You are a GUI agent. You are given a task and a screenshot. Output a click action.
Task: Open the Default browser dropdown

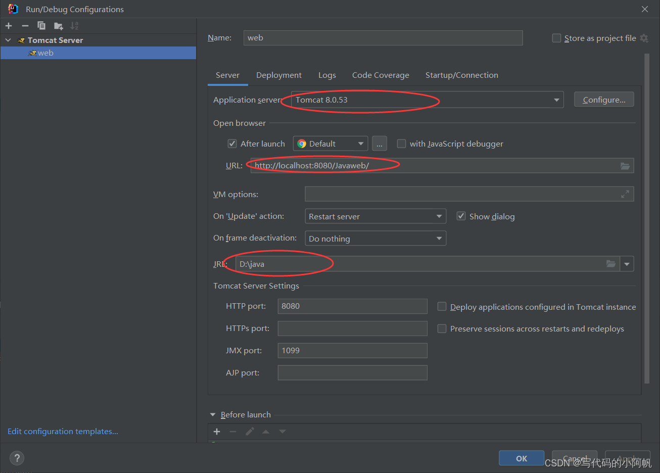click(x=331, y=144)
